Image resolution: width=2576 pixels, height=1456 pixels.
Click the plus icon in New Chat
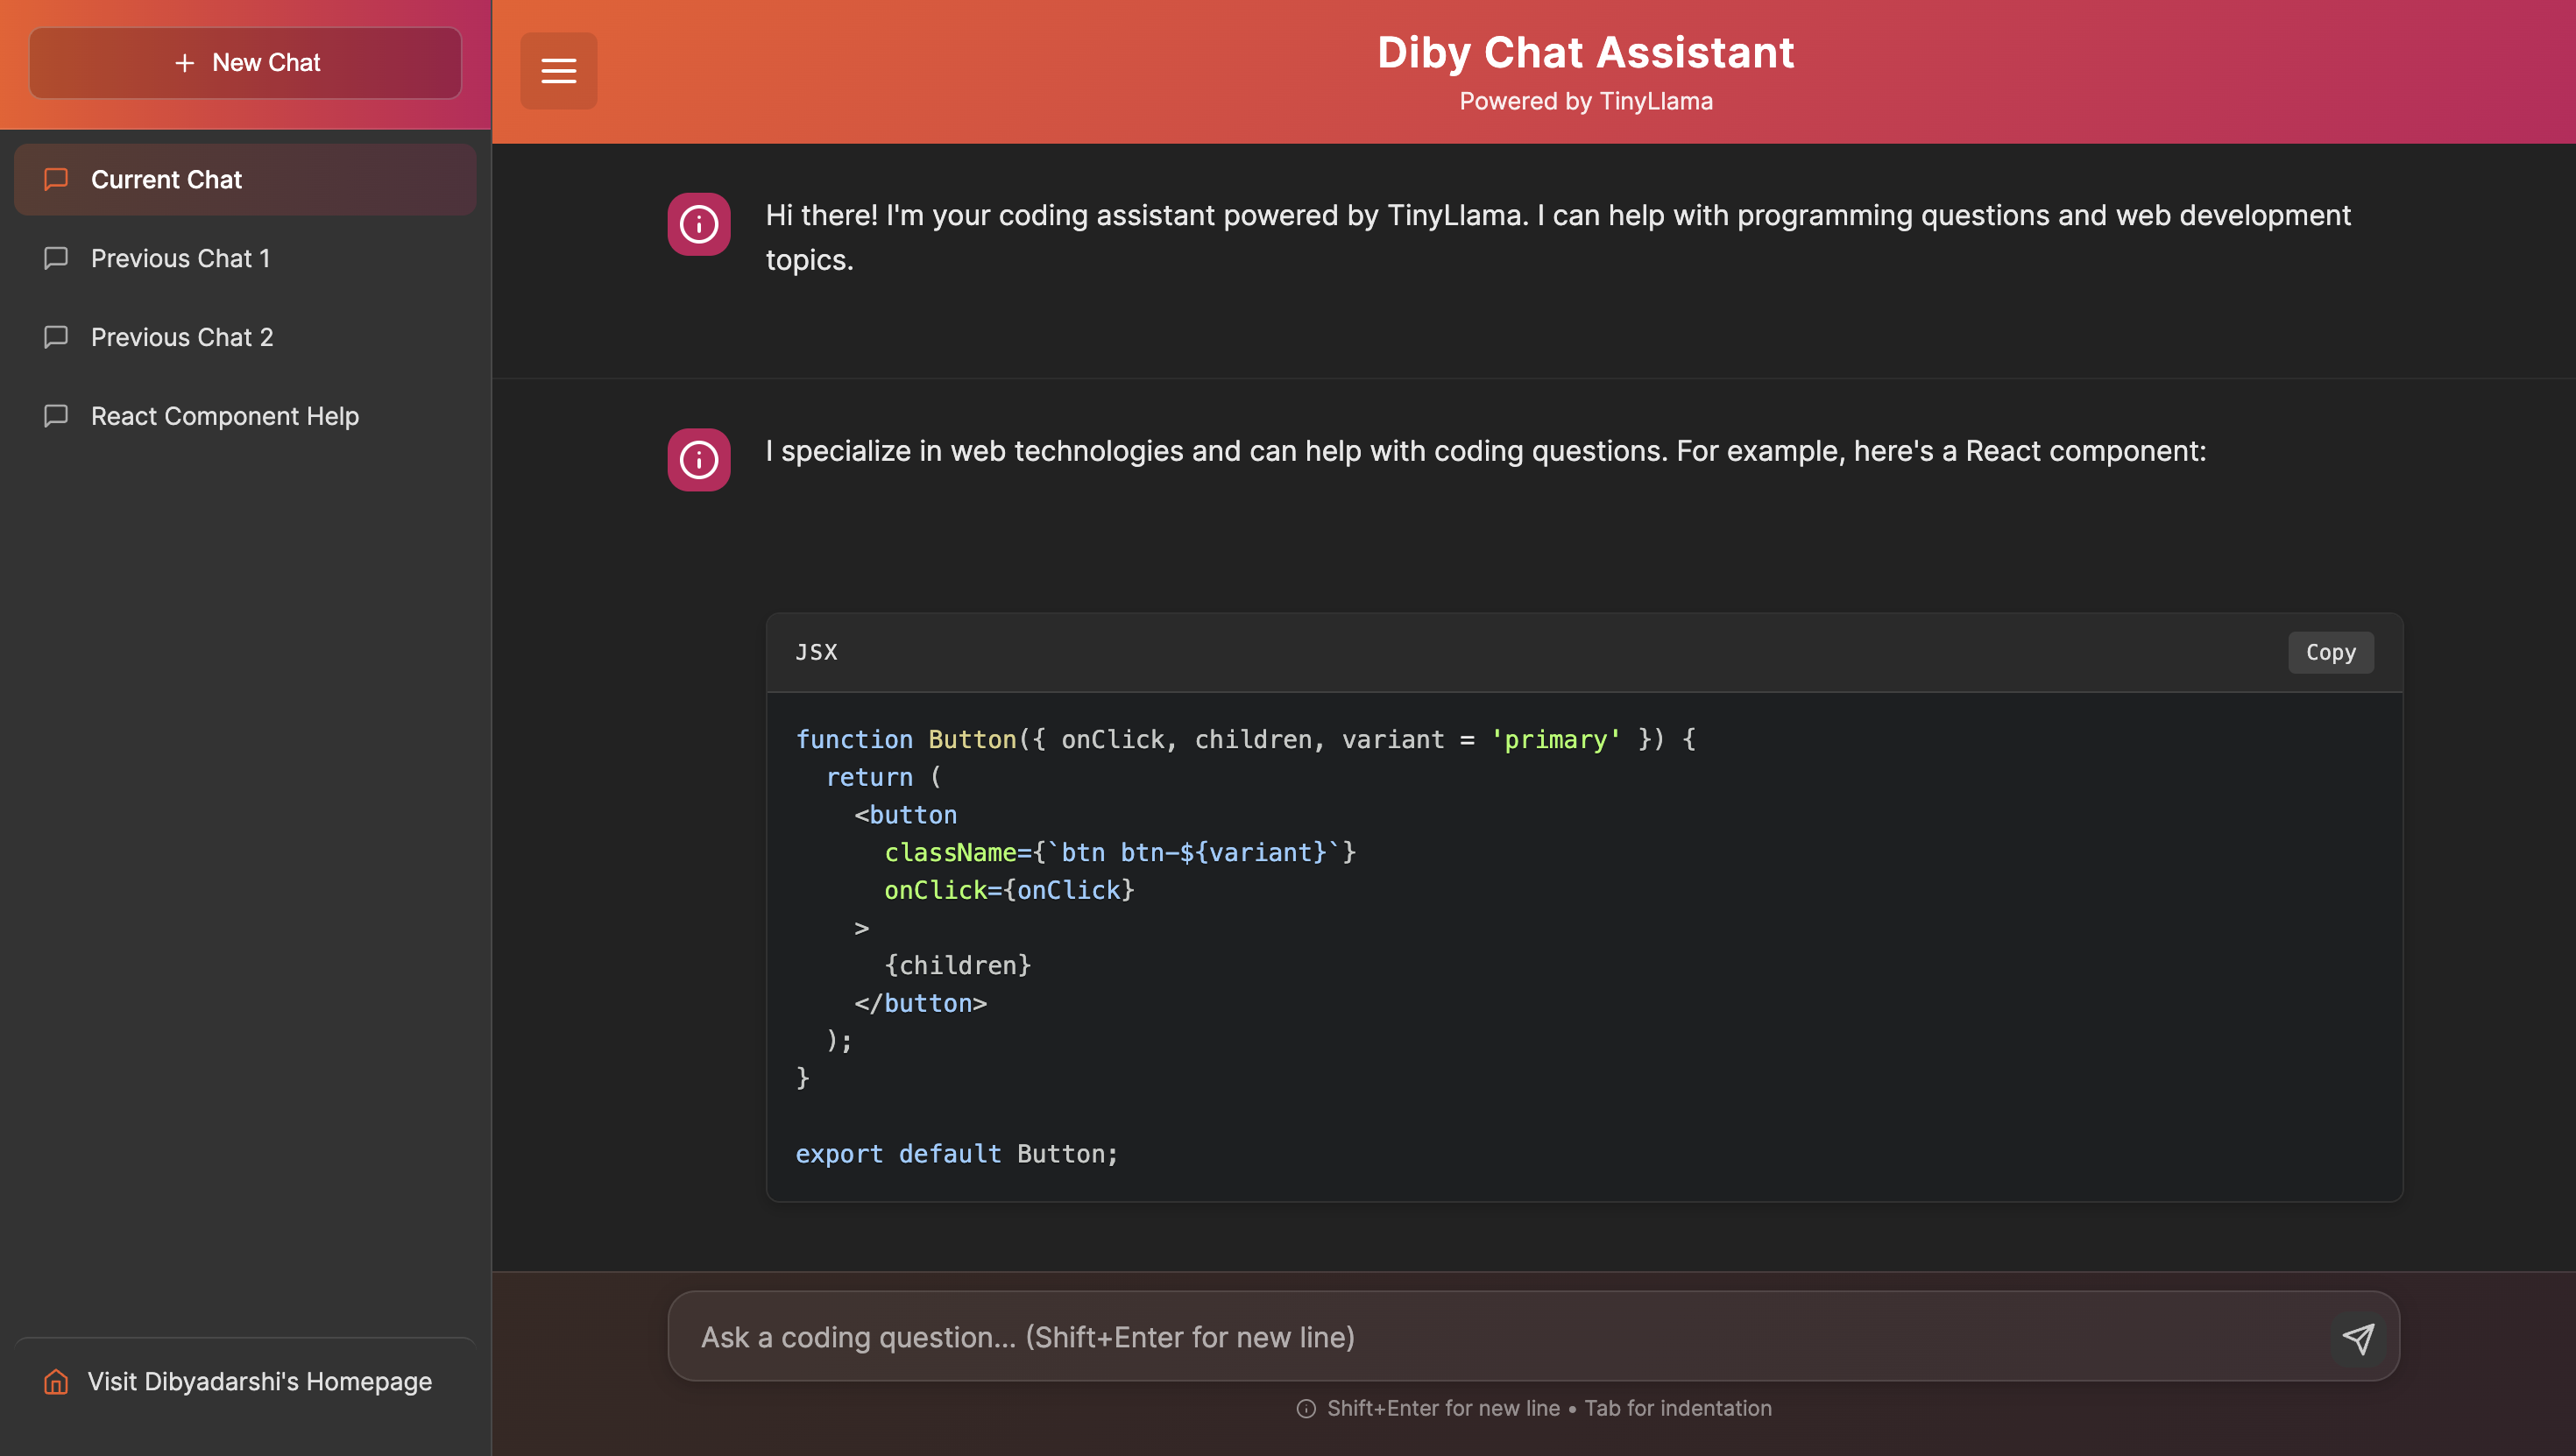click(x=184, y=63)
